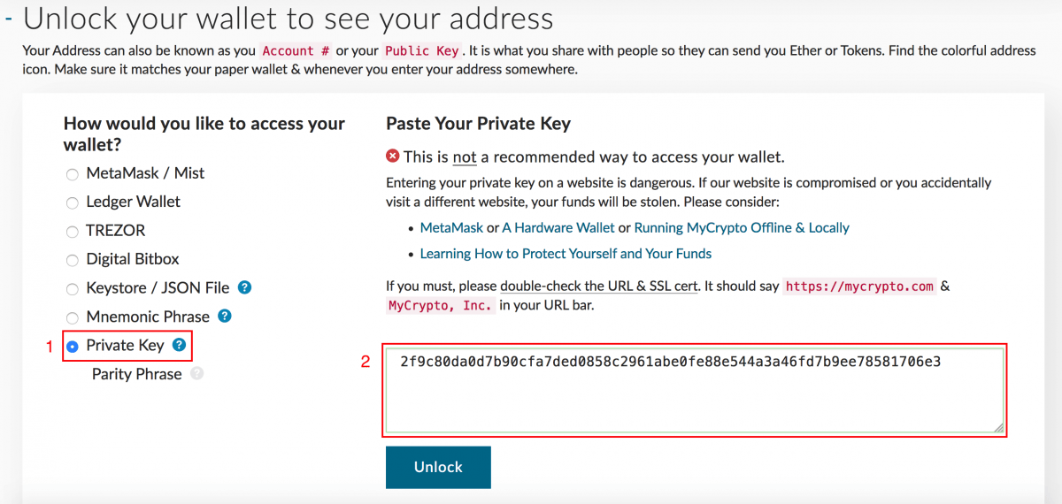This screenshot has width=1062, height=504.
Task: Select TREZOR radio option
Action: pyautogui.click(x=73, y=232)
